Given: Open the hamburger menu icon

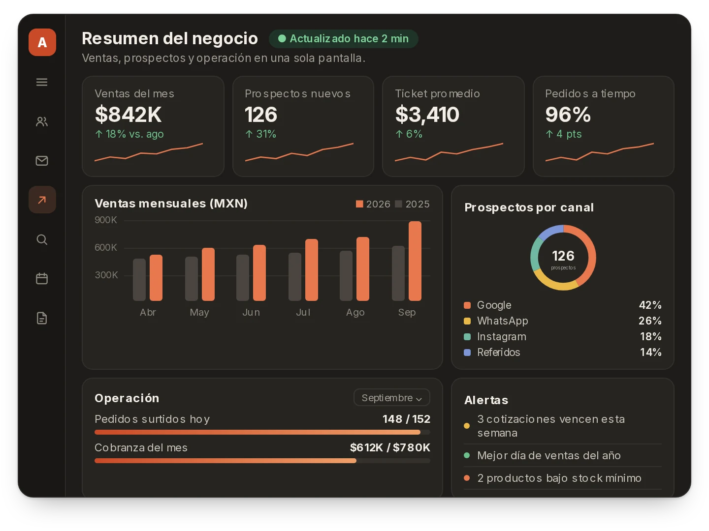Looking at the screenshot, I should [42, 82].
